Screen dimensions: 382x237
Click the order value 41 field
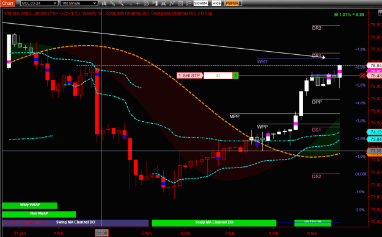218,76
